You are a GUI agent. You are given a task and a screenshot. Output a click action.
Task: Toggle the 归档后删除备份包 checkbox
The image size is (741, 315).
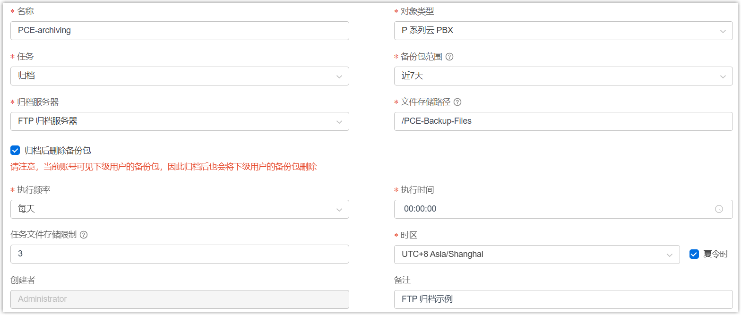15,151
